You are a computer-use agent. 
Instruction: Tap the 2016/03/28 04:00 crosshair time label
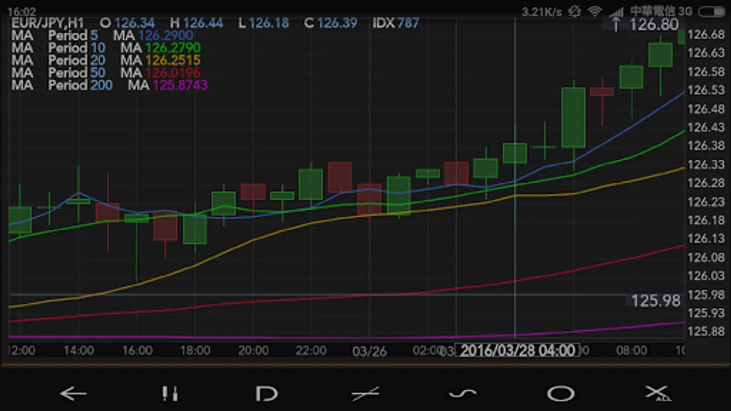[517, 350]
